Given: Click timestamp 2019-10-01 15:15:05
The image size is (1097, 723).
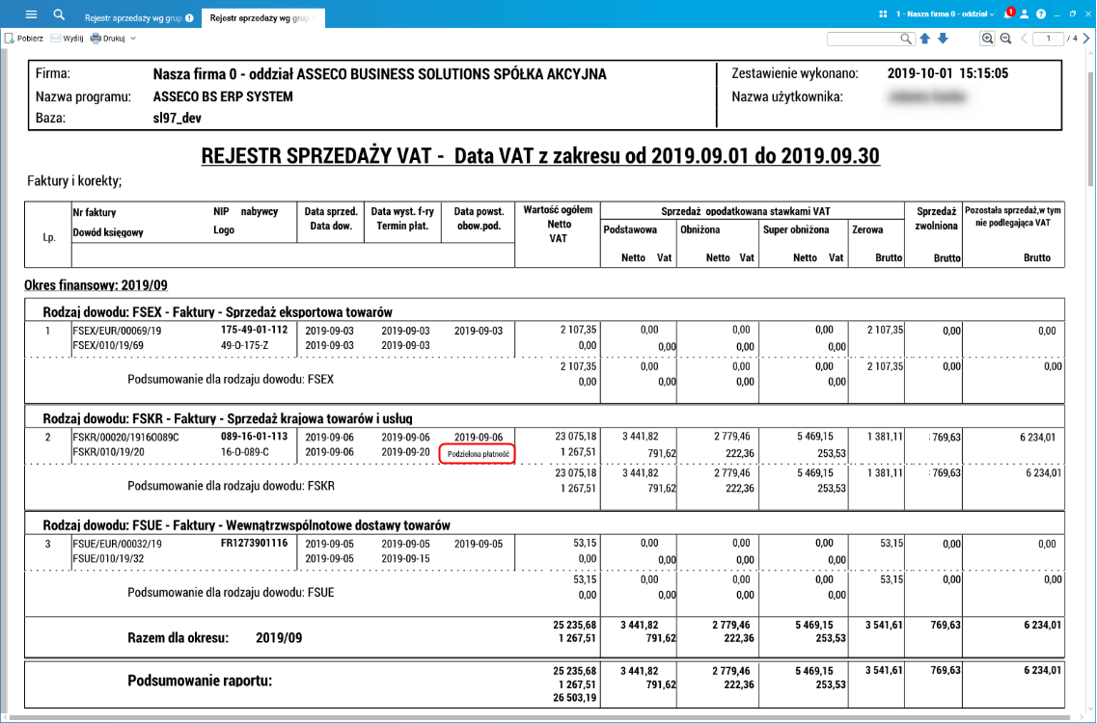Looking at the screenshot, I should point(947,73).
